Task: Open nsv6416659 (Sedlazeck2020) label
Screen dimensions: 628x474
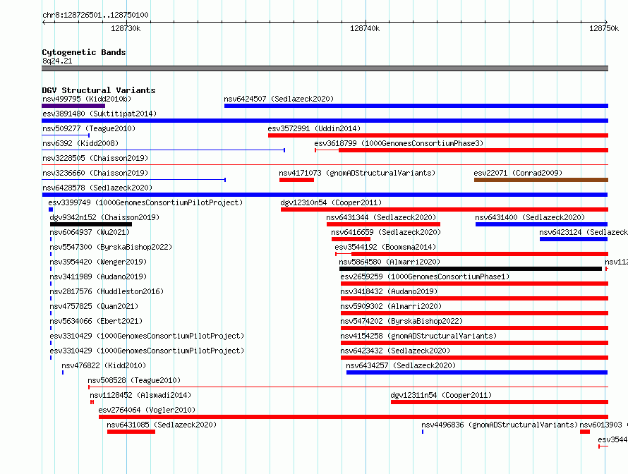Action: [x=386, y=232]
